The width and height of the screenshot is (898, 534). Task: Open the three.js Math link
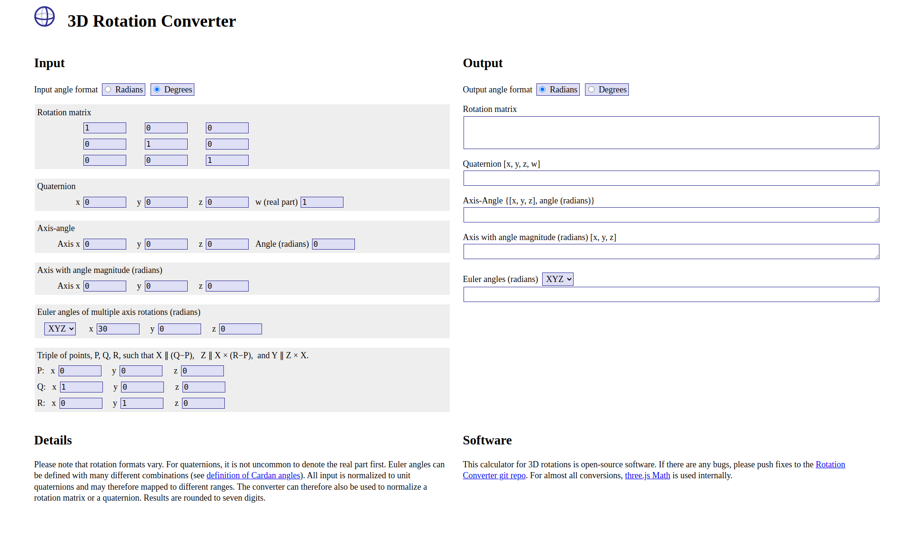(x=647, y=475)
